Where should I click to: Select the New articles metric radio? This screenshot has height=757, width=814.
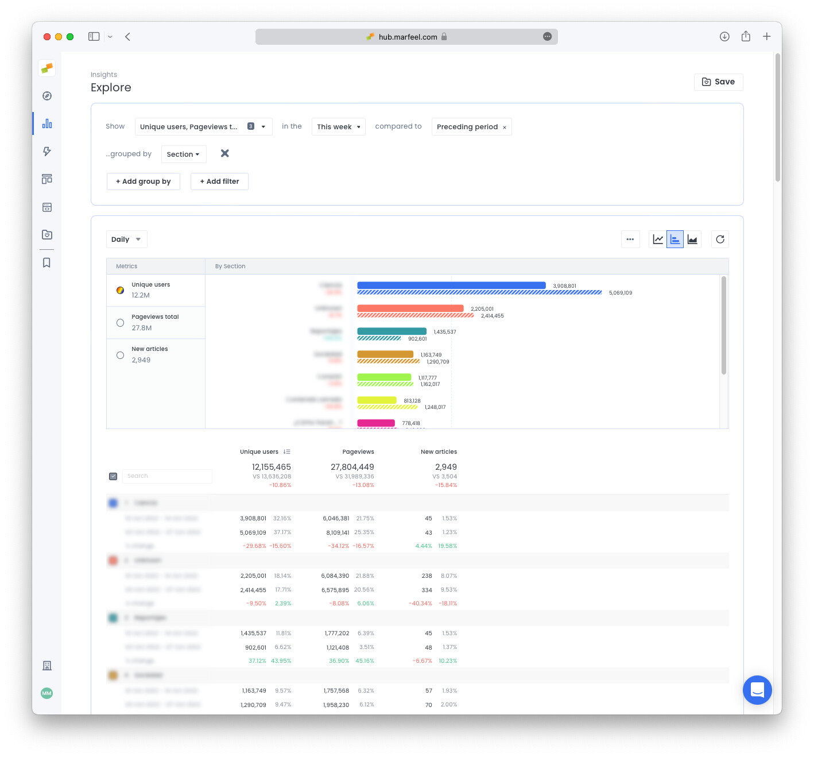pyautogui.click(x=120, y=355)
